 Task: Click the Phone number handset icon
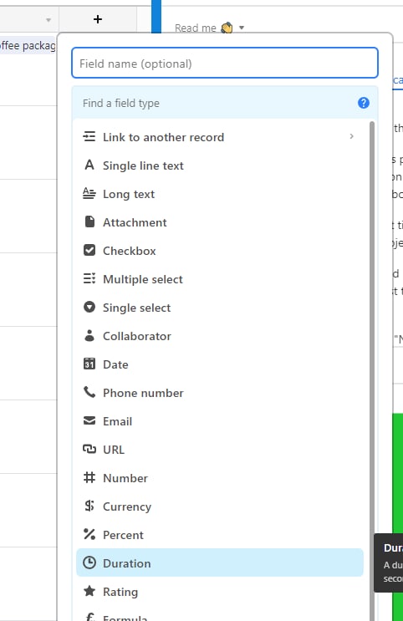[89, 392]
